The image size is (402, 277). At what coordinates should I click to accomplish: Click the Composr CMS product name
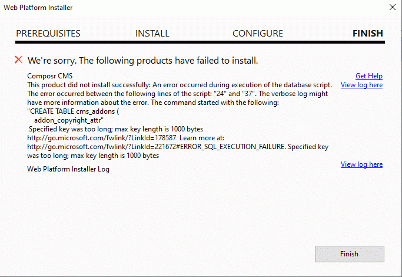click(x=50, y=76)
